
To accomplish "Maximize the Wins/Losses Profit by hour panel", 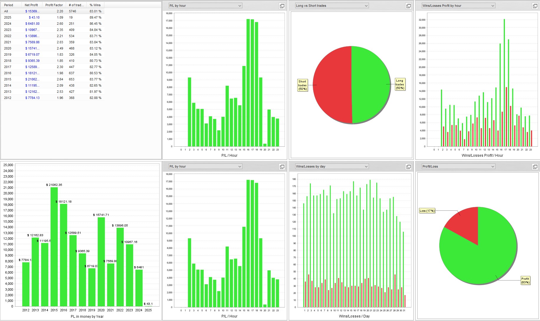I will pyautogui.click(x=535, y=6).
